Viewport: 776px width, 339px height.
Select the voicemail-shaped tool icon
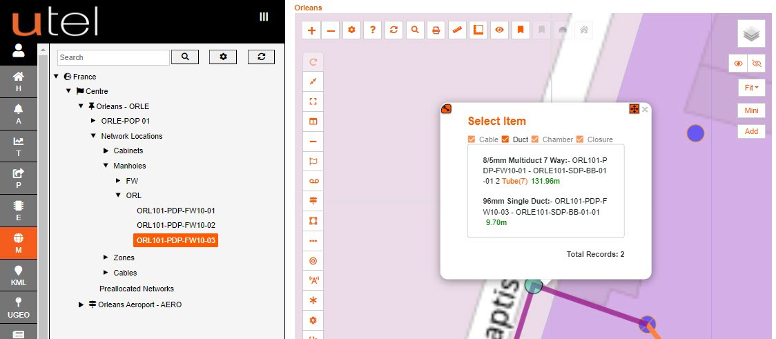click(313, 181)
